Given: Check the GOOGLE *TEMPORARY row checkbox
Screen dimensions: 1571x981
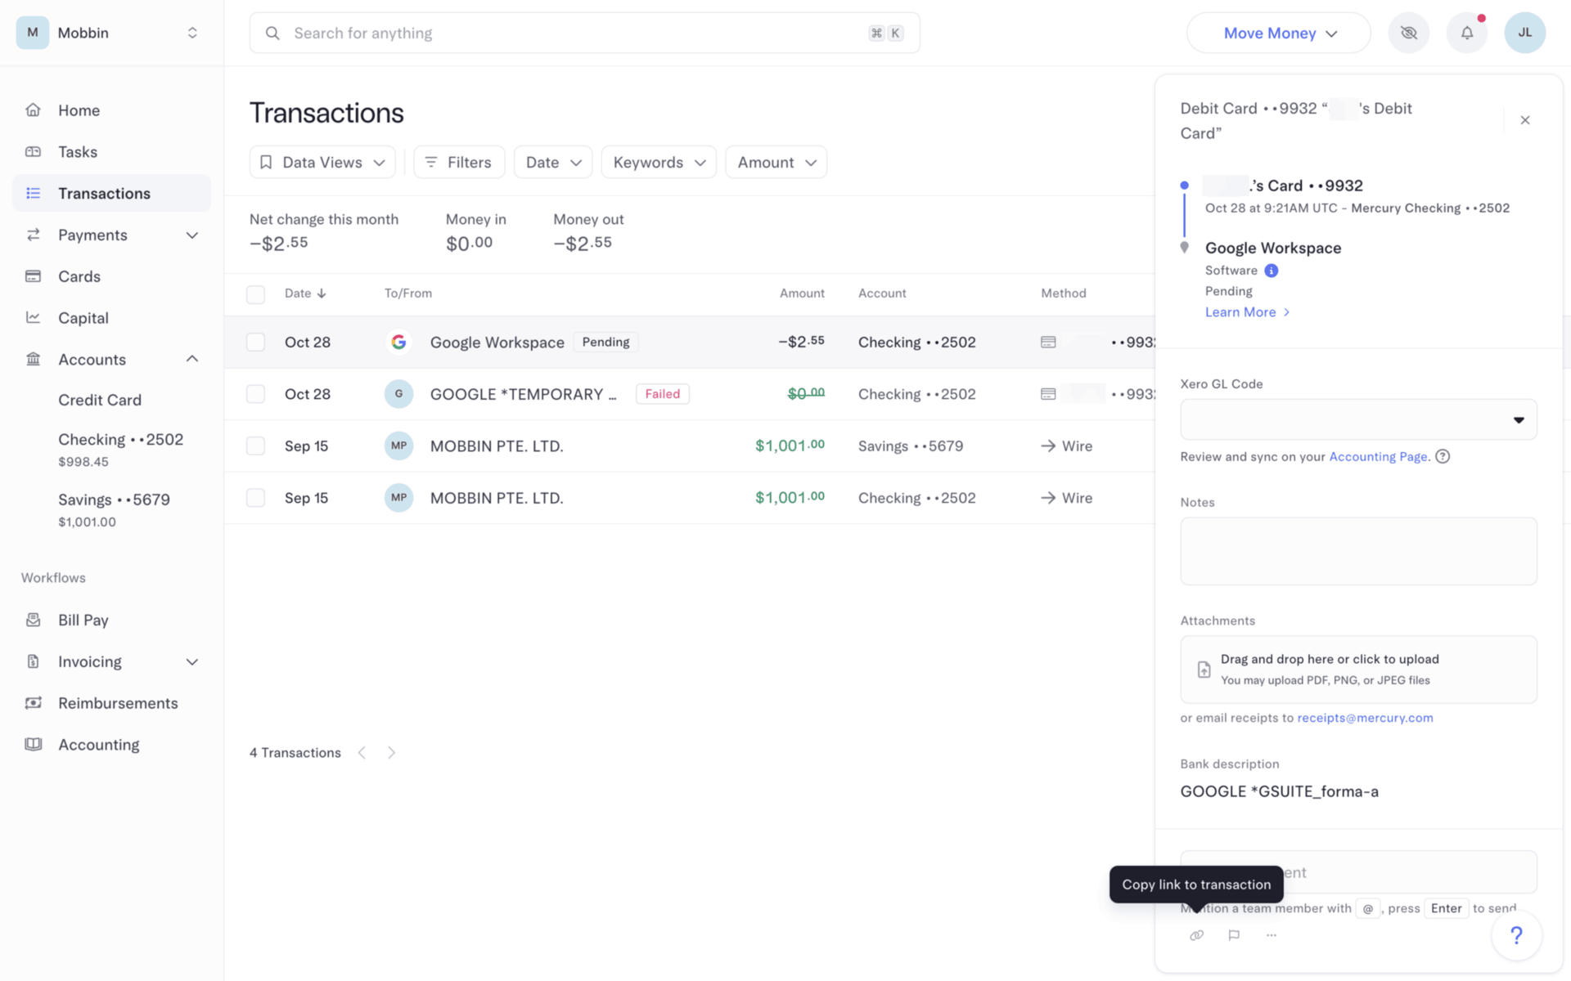Looking at the screenshot, I should (255, 394).
